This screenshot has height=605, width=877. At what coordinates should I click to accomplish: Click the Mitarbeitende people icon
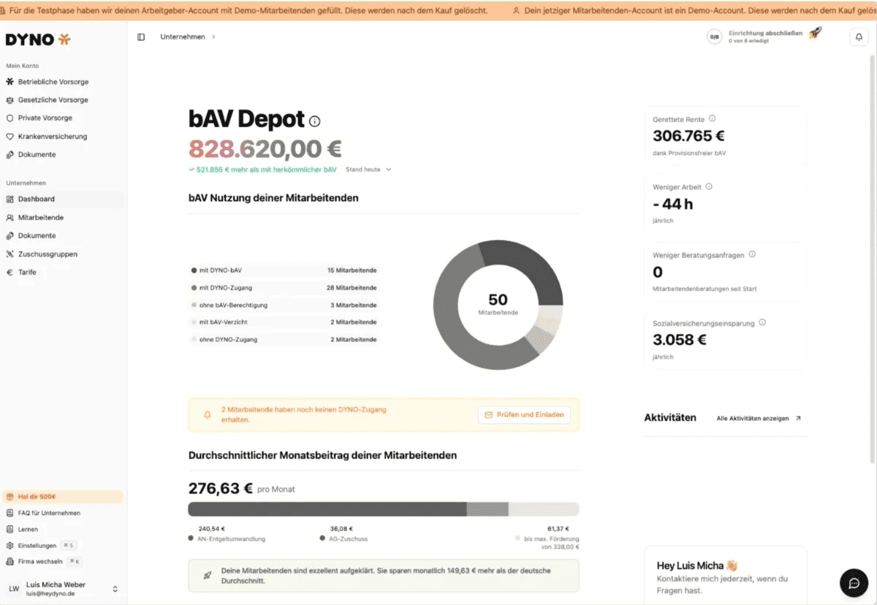coord(10,218)
